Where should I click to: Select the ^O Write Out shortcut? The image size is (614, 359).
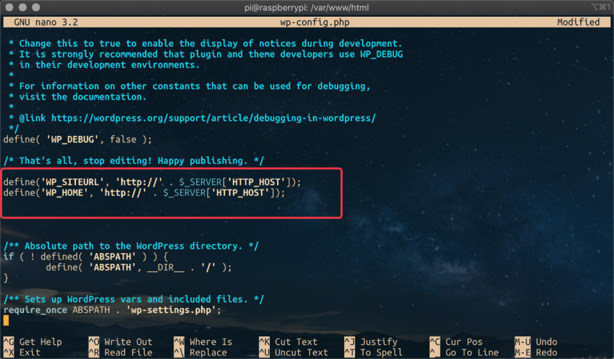121,342
